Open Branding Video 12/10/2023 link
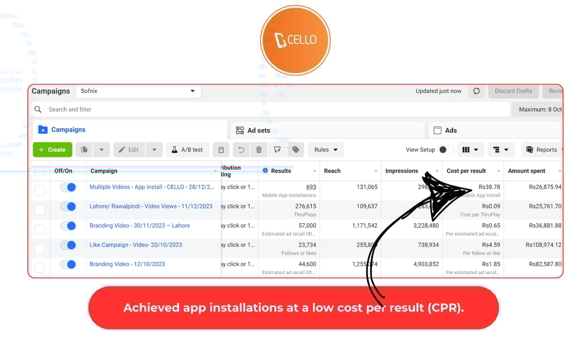Screen dimensions: 588x342 tap(127, 264)
